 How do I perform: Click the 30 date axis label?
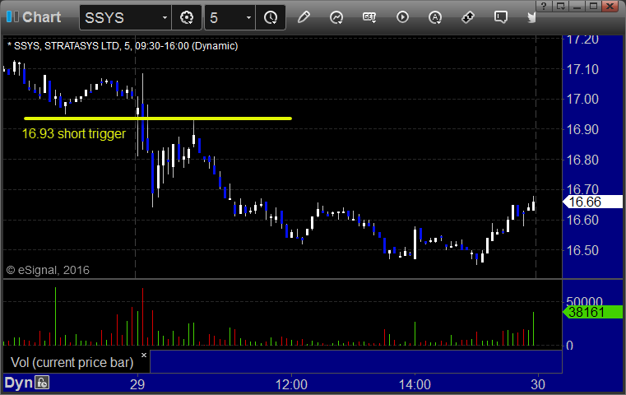pos(538,384)
